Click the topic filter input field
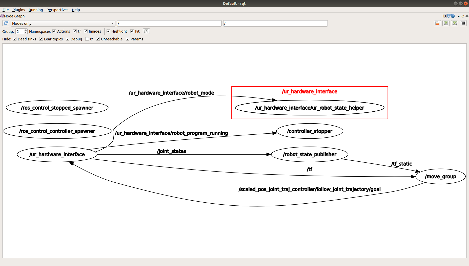Screen dimensions: 469x266 tap(275, 23)
